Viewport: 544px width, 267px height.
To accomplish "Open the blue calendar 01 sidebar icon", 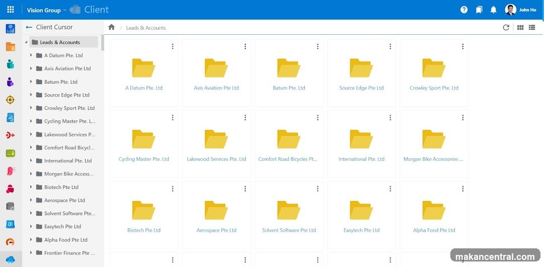I will pos(11,224).
